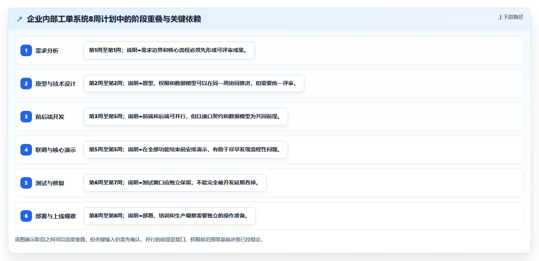The image size is (539, 261).
Task: Click the 第5周至第5周 description box
Action: tap(186, 150)
